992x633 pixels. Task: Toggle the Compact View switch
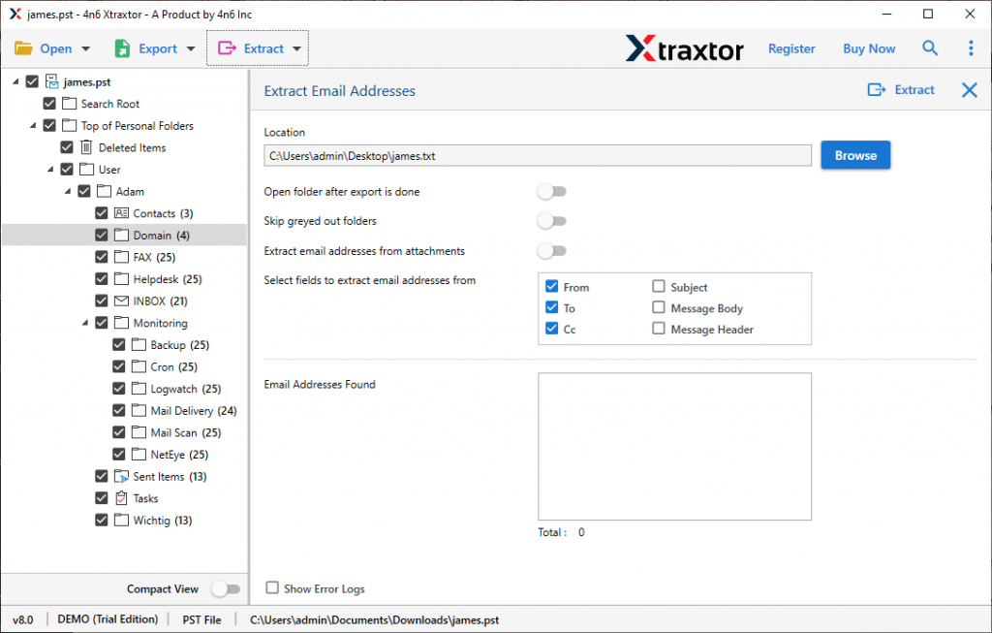[x=226, y=588]
